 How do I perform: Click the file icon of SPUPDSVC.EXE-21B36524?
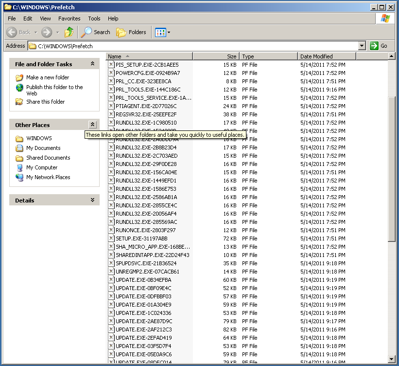(111, 263)
